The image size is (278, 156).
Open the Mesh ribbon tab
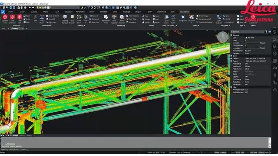(x=46, y=12)
